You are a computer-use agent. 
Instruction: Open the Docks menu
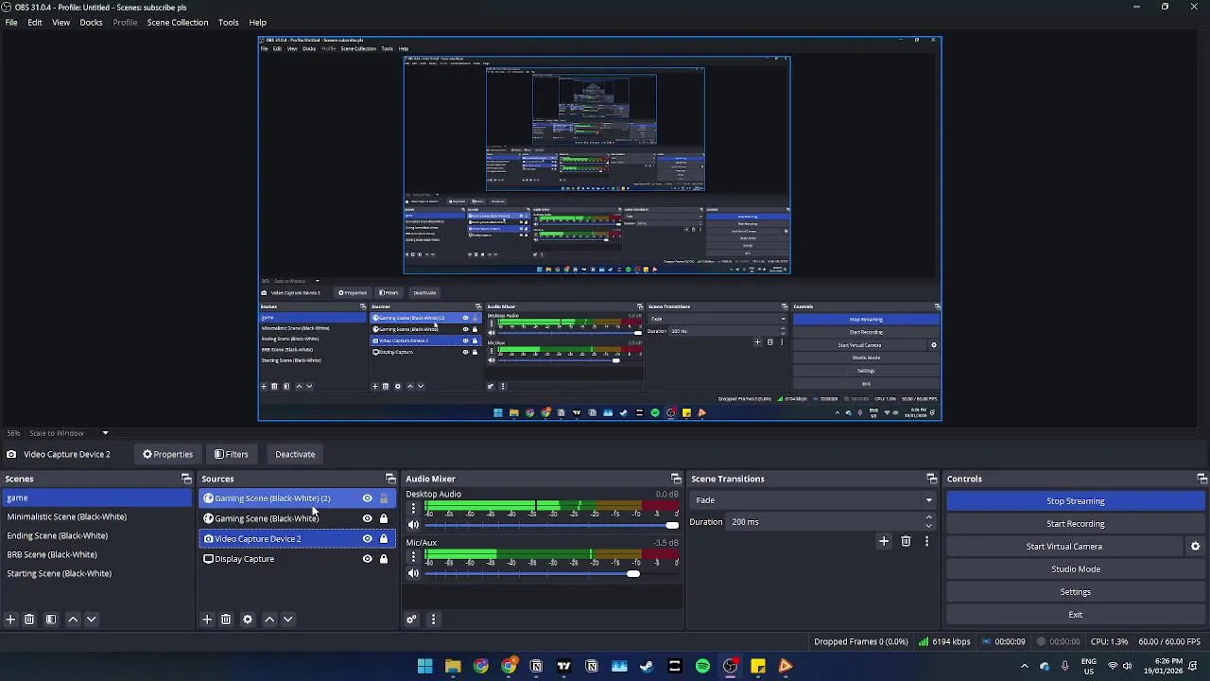point(92,22)
